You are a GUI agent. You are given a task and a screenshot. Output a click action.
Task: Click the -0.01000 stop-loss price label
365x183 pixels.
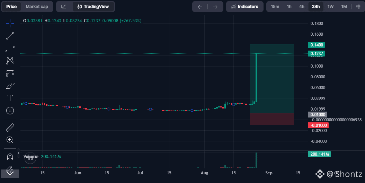click(318, 125)
